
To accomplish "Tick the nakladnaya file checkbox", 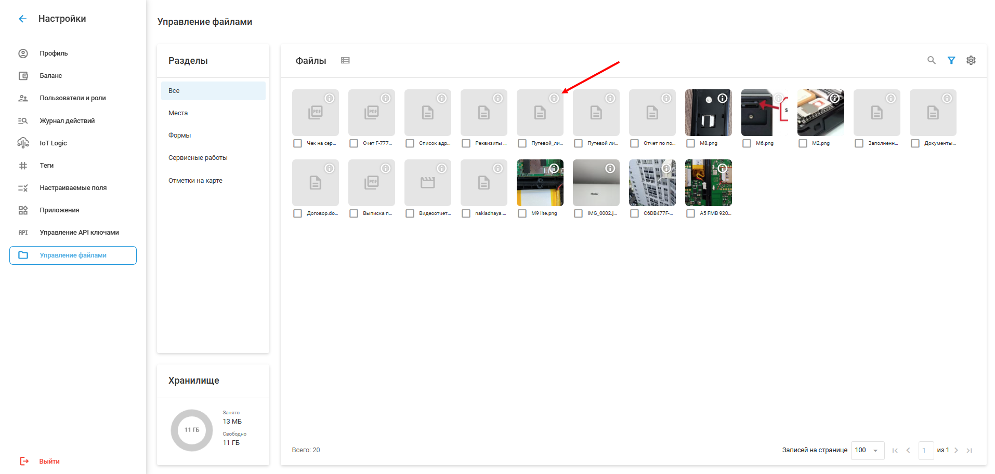I will pos(466,213).
